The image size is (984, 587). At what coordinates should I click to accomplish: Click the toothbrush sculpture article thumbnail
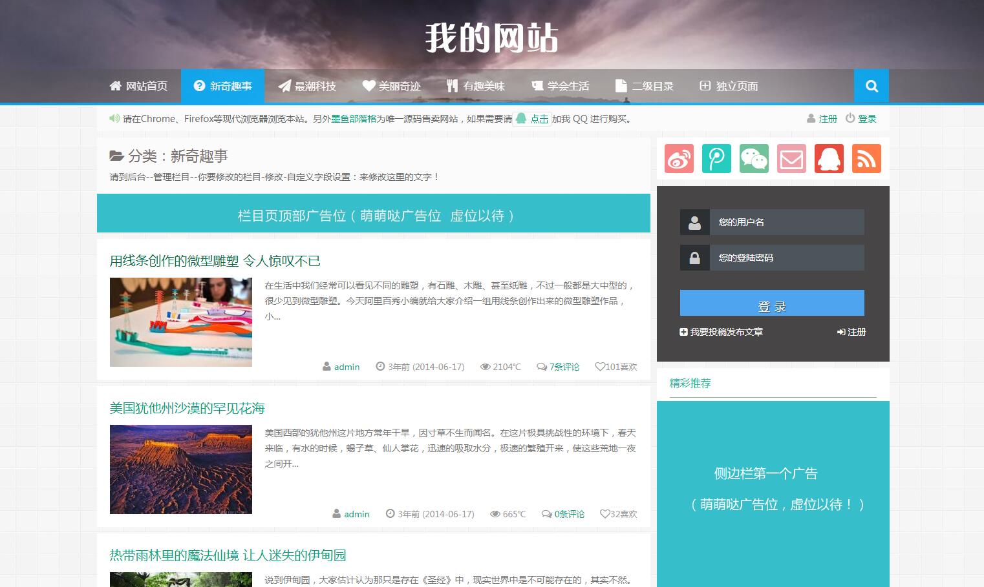click(181, 322)
